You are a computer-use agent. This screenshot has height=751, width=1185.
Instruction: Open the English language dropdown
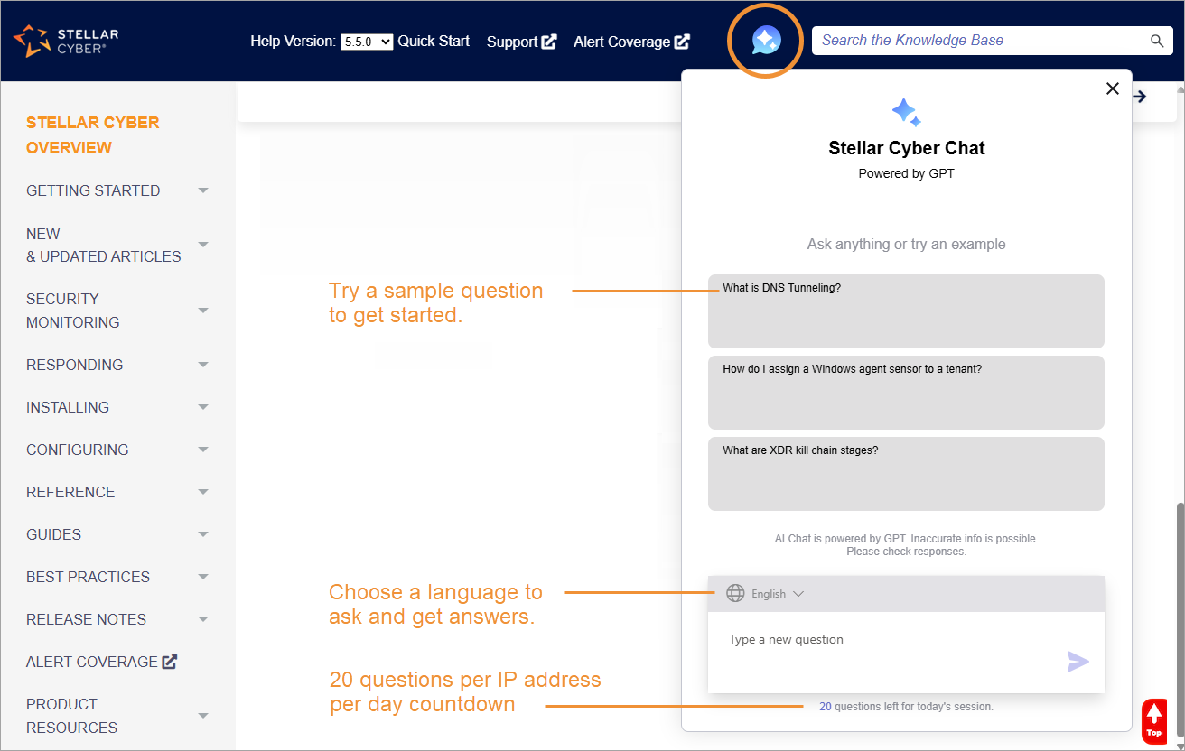pos(777,594)
